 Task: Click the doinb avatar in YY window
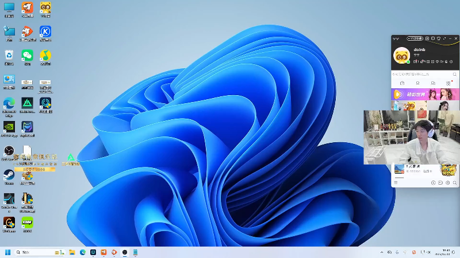(x=401, y=55)
